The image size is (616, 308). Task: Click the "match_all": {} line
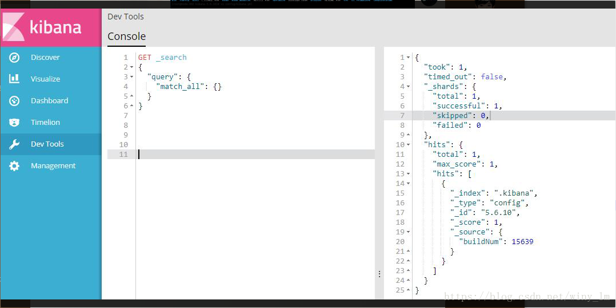189,86
